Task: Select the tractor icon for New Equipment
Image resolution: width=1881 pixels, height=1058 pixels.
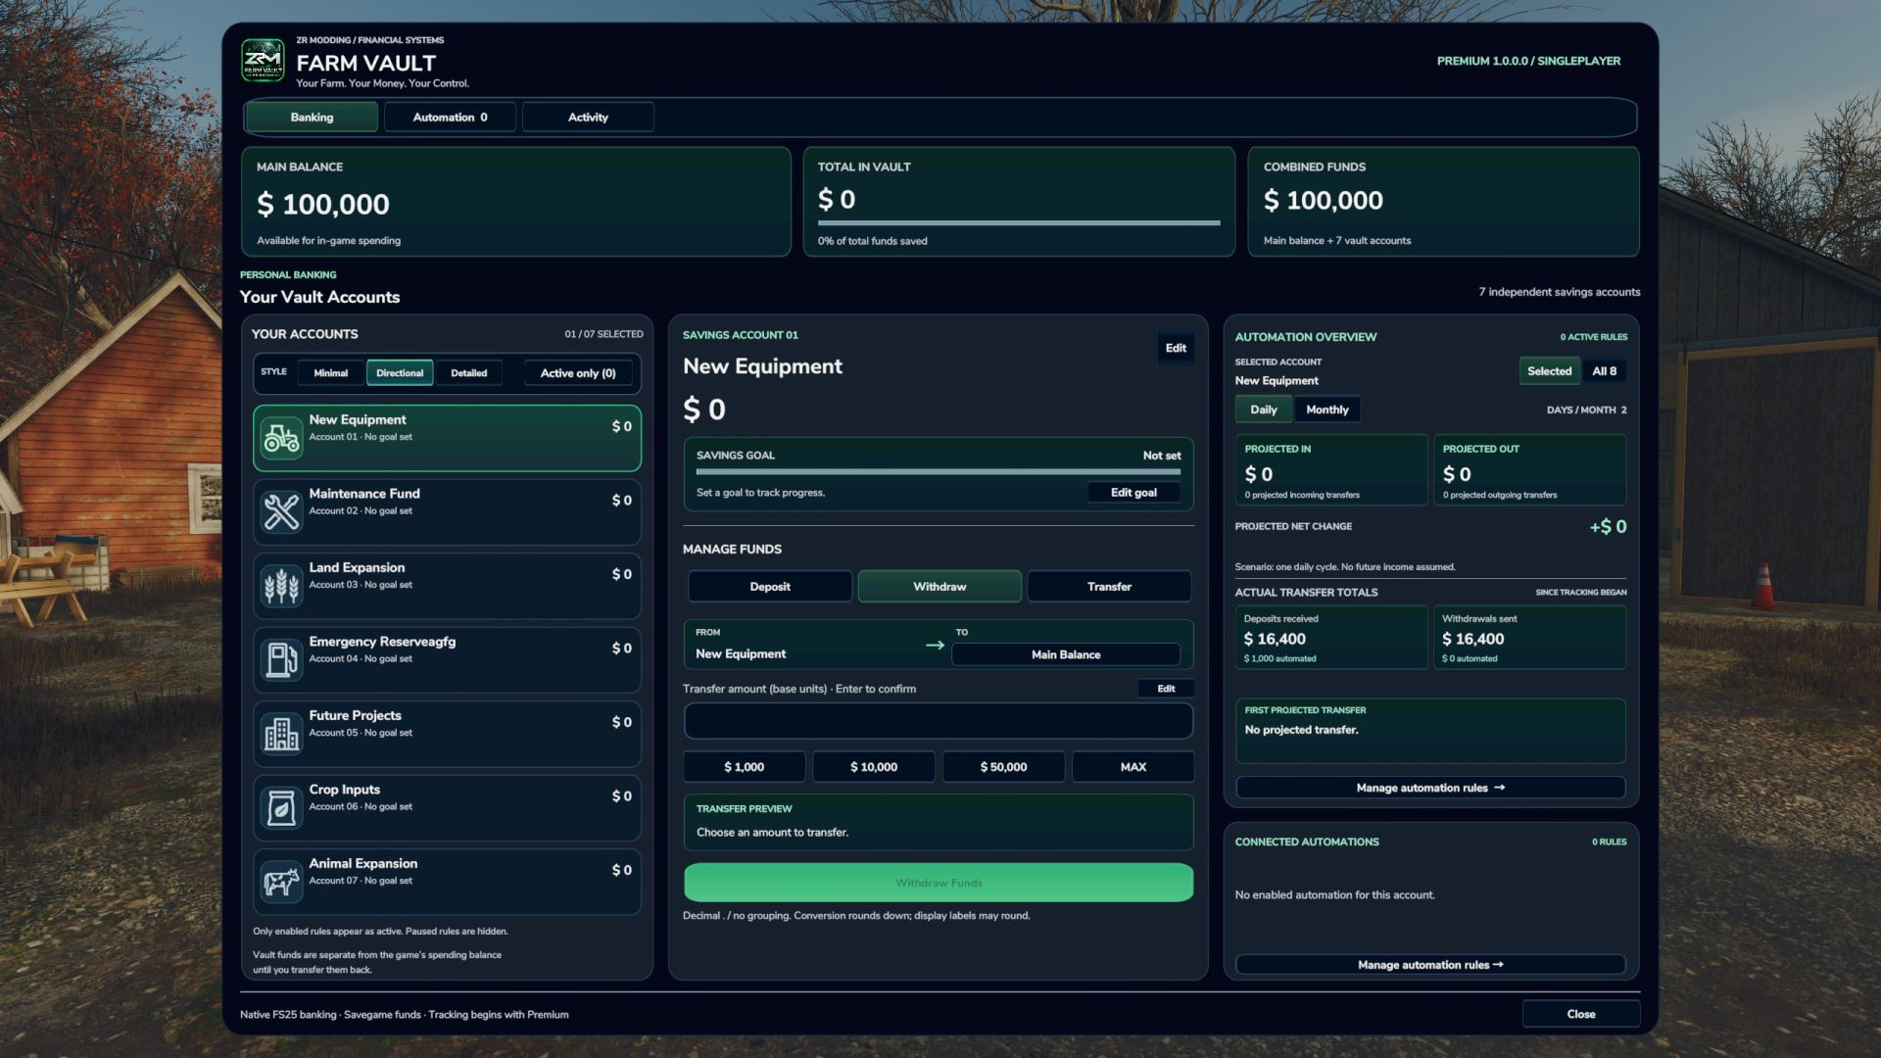Action: pos(281,438)
